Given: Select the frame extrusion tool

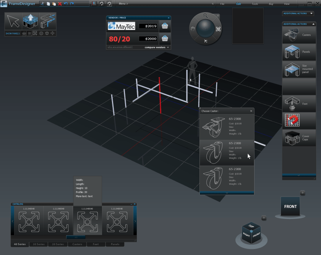Looking at the screenshot, I should click(31, 20).
